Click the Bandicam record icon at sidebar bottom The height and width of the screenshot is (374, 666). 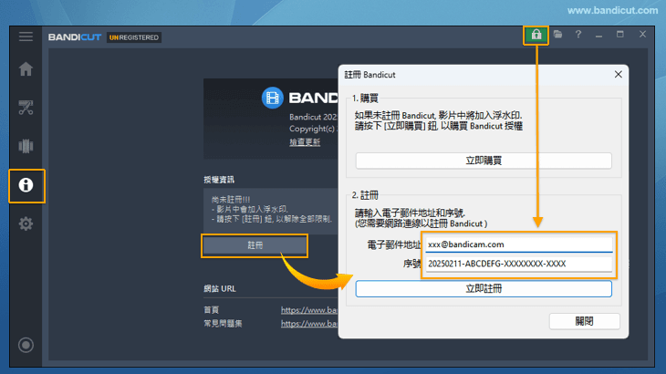click(26, 345)
